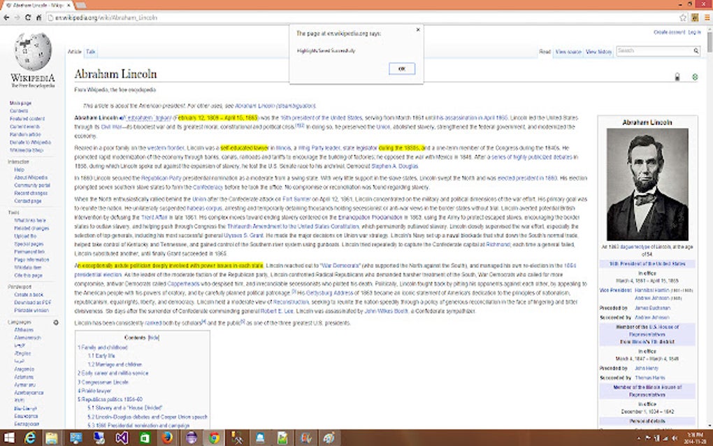Click the Gettysburg Address link
The width and height of the screenshot is (713, 446).
click(329, 293)
